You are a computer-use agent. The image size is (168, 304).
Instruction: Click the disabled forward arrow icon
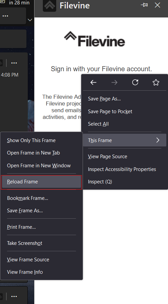114,82
